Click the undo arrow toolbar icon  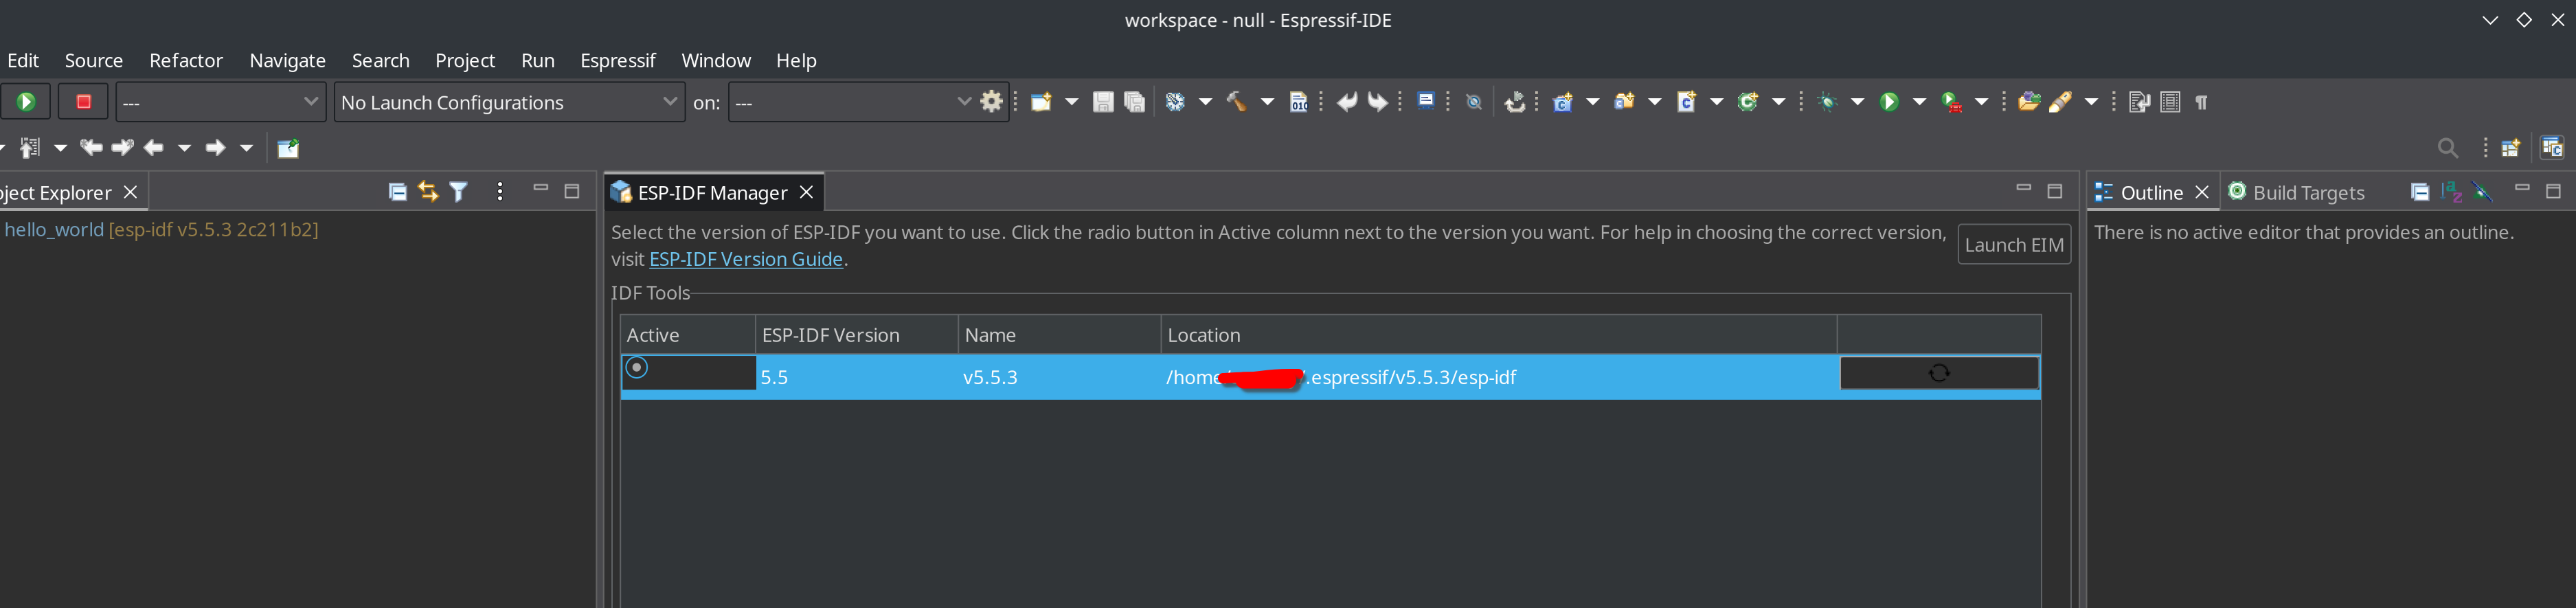click(1347, 102)
